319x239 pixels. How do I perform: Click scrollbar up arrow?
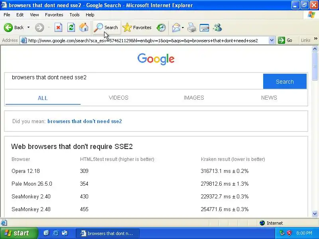click(x=315, y=49)
